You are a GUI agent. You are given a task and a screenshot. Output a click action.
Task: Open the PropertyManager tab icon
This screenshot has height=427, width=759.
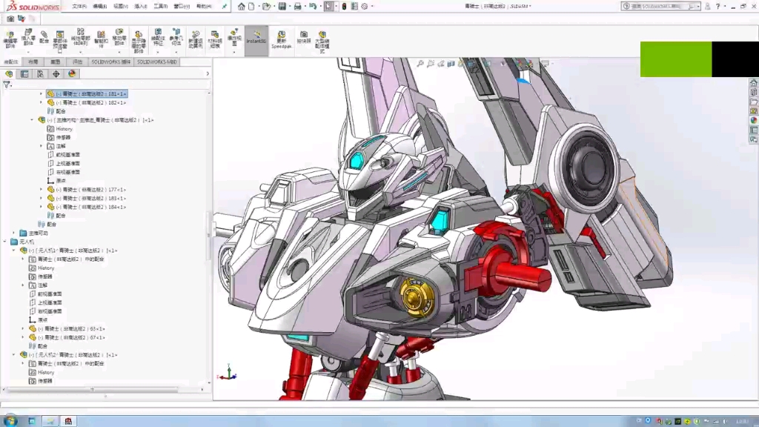point(24,74)
